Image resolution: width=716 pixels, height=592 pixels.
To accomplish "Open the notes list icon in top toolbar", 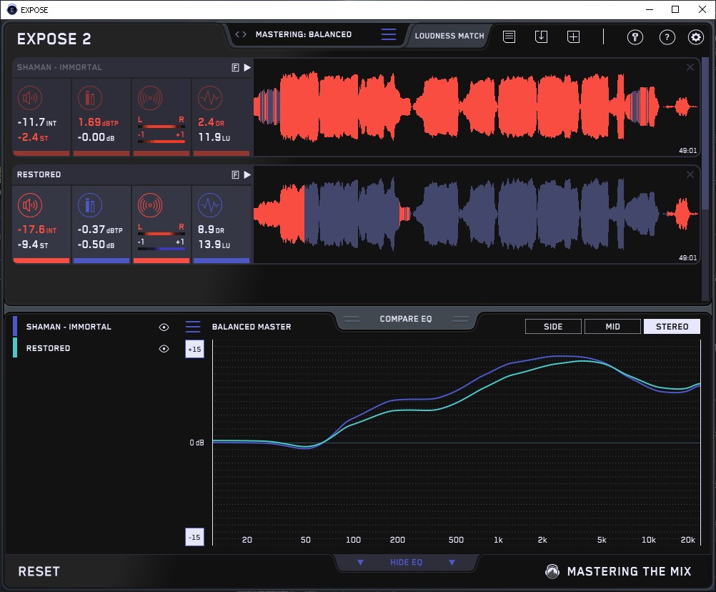I will tap(509, 37).
